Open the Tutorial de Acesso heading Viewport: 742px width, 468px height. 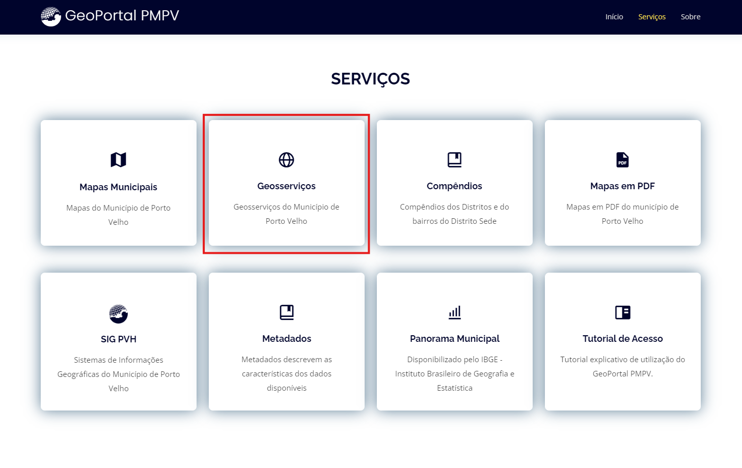[x=622, y=338]
